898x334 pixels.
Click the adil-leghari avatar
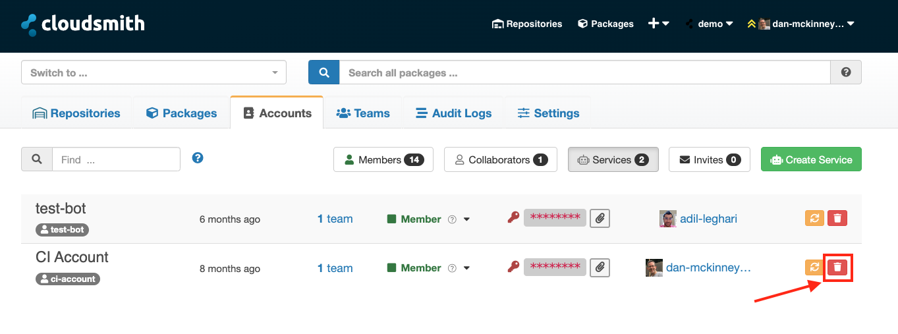[x=667, y=219]
